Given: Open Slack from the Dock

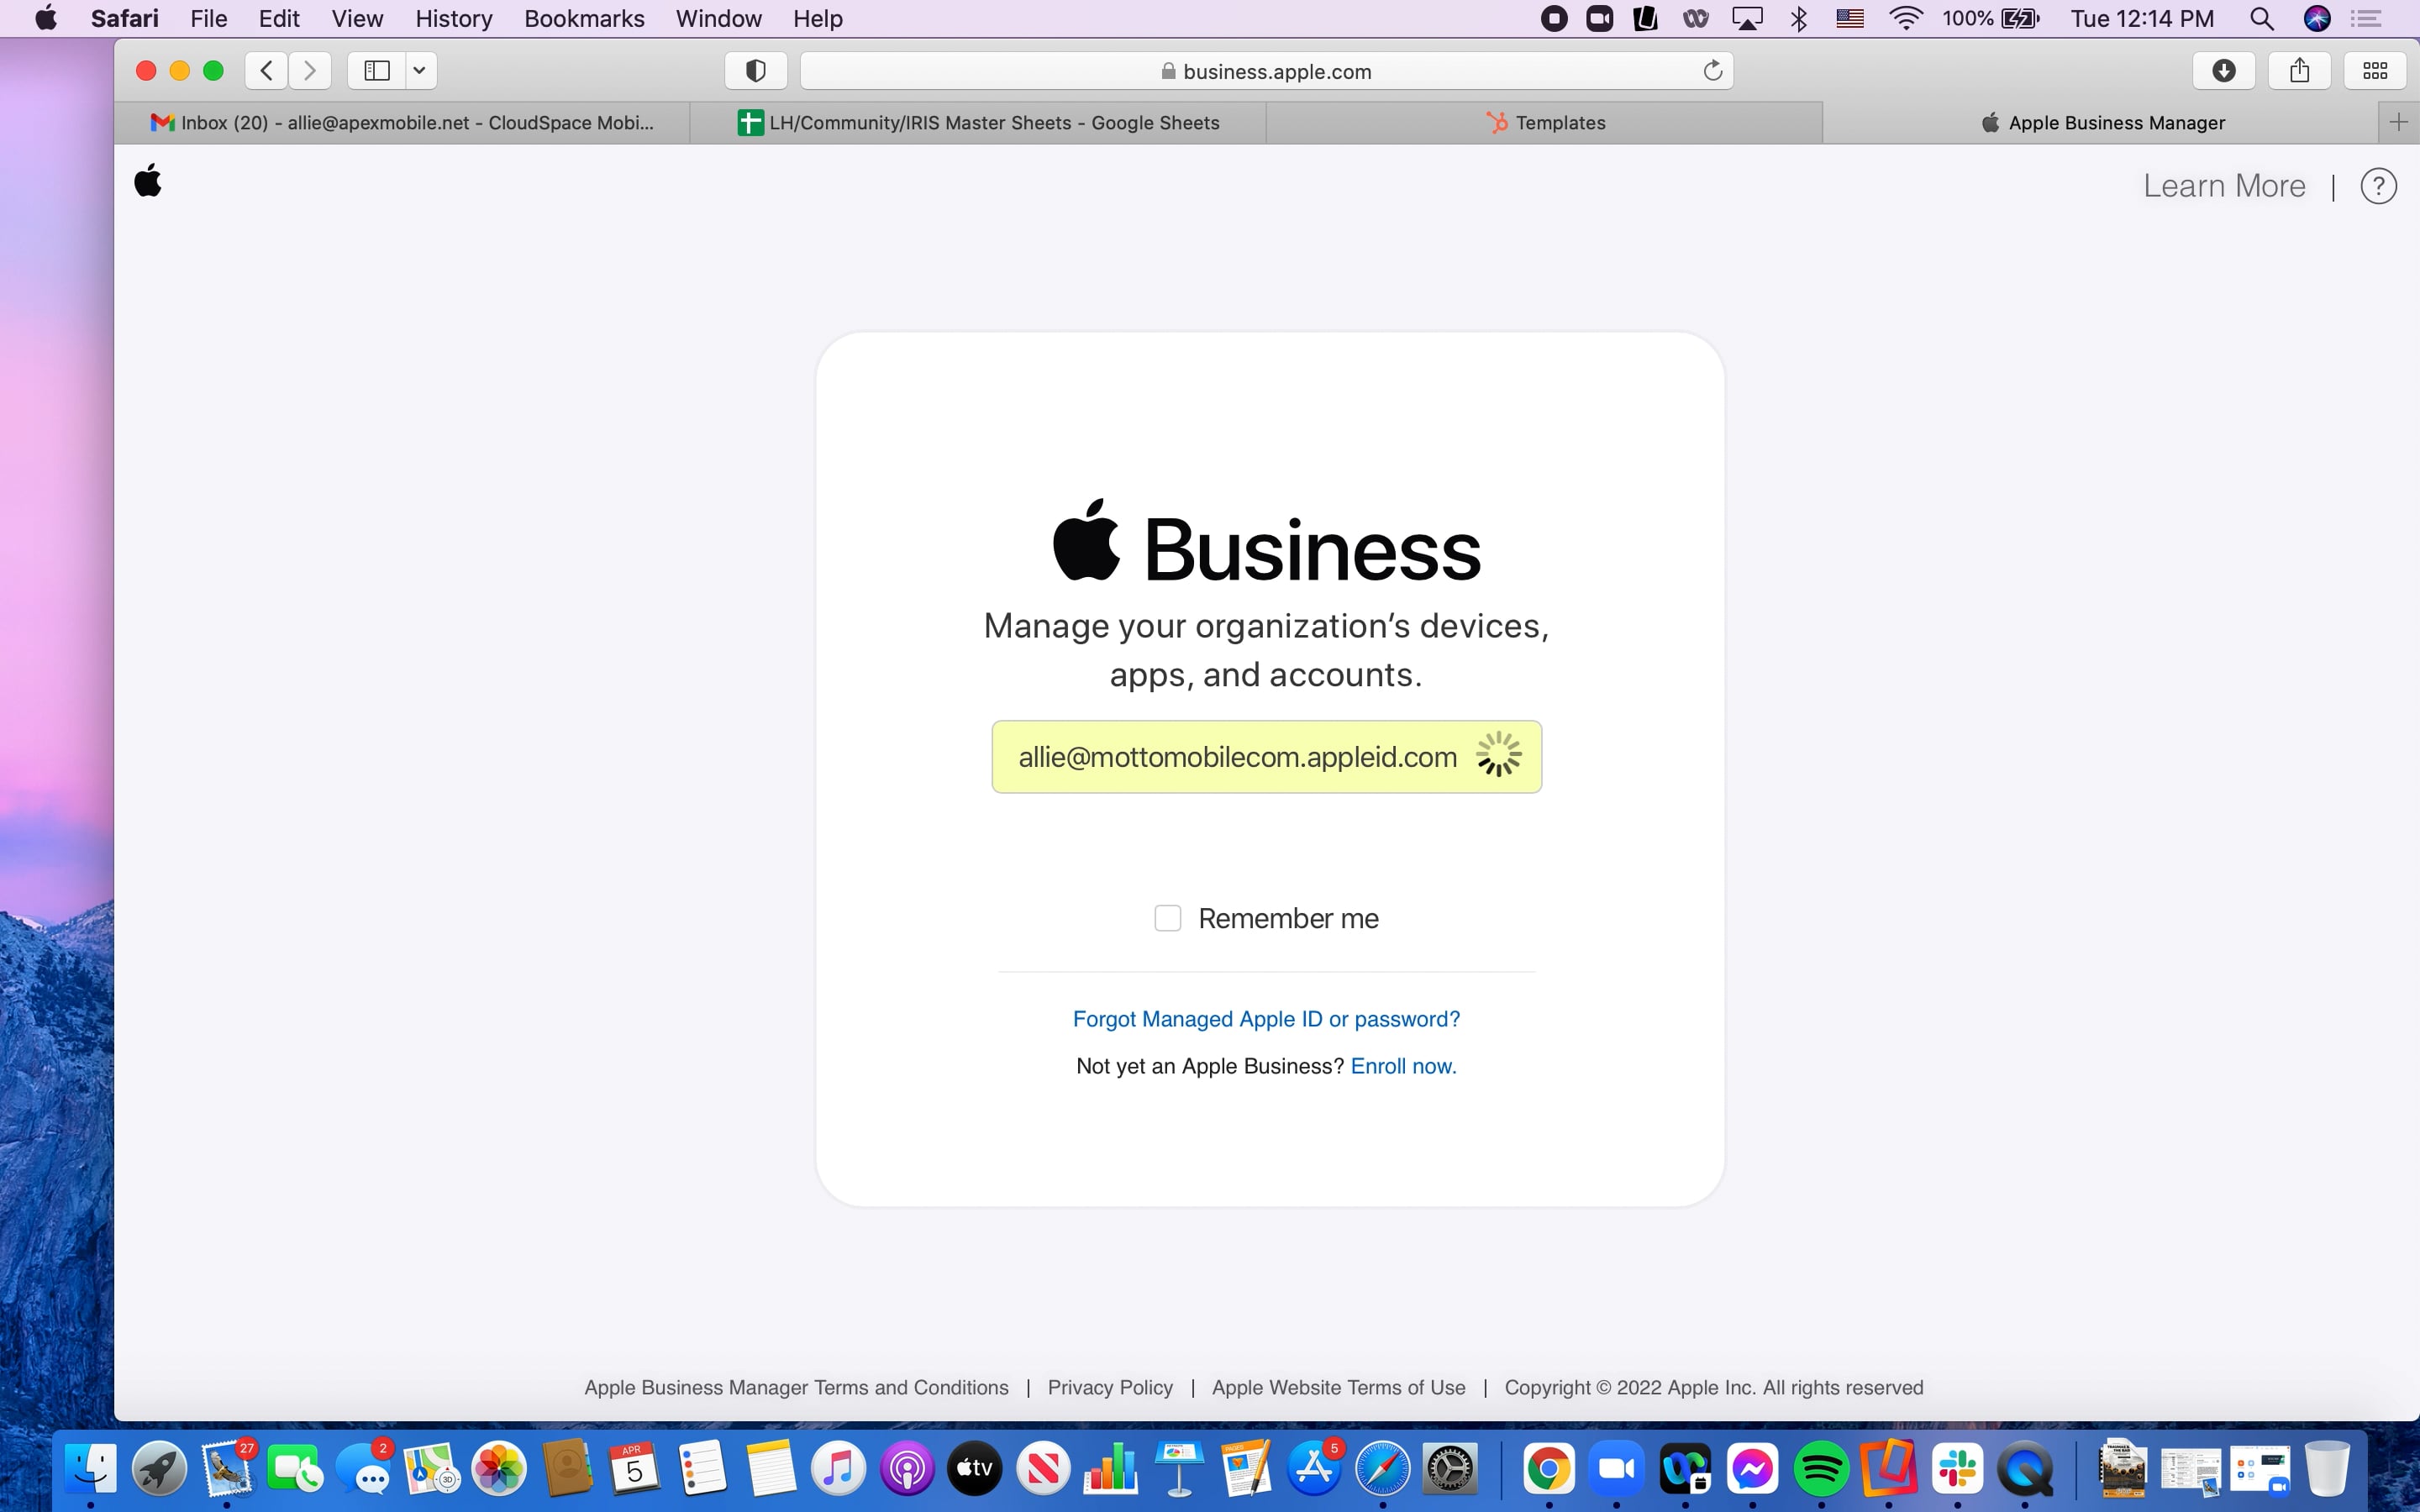Looking at the screenshot, I should (x=1958, y=1469).
